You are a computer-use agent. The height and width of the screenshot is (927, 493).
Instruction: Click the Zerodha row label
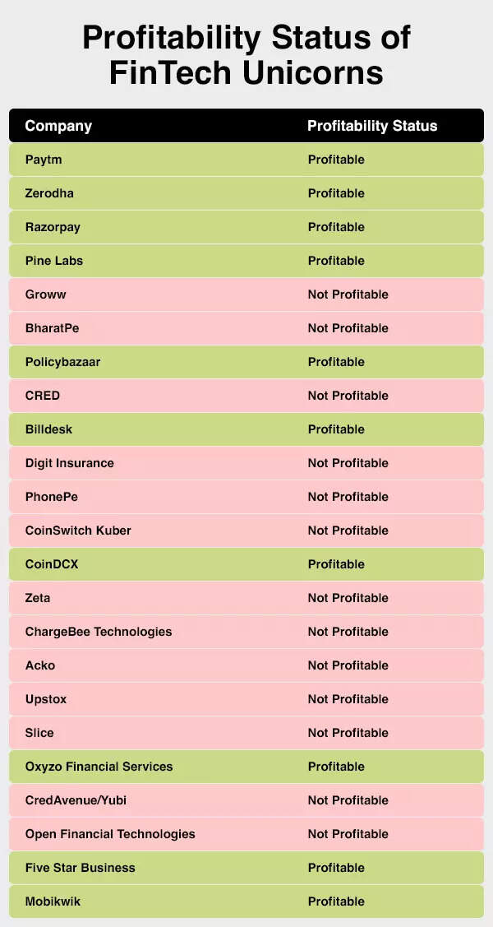click(49, 193)
